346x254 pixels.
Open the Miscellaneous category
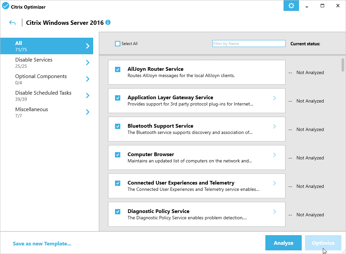pyautogui.click(x=47, y=112)
